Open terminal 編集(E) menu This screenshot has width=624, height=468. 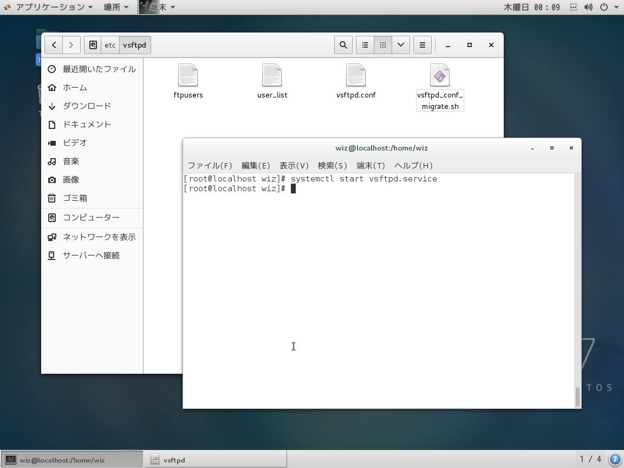point(256,166)
